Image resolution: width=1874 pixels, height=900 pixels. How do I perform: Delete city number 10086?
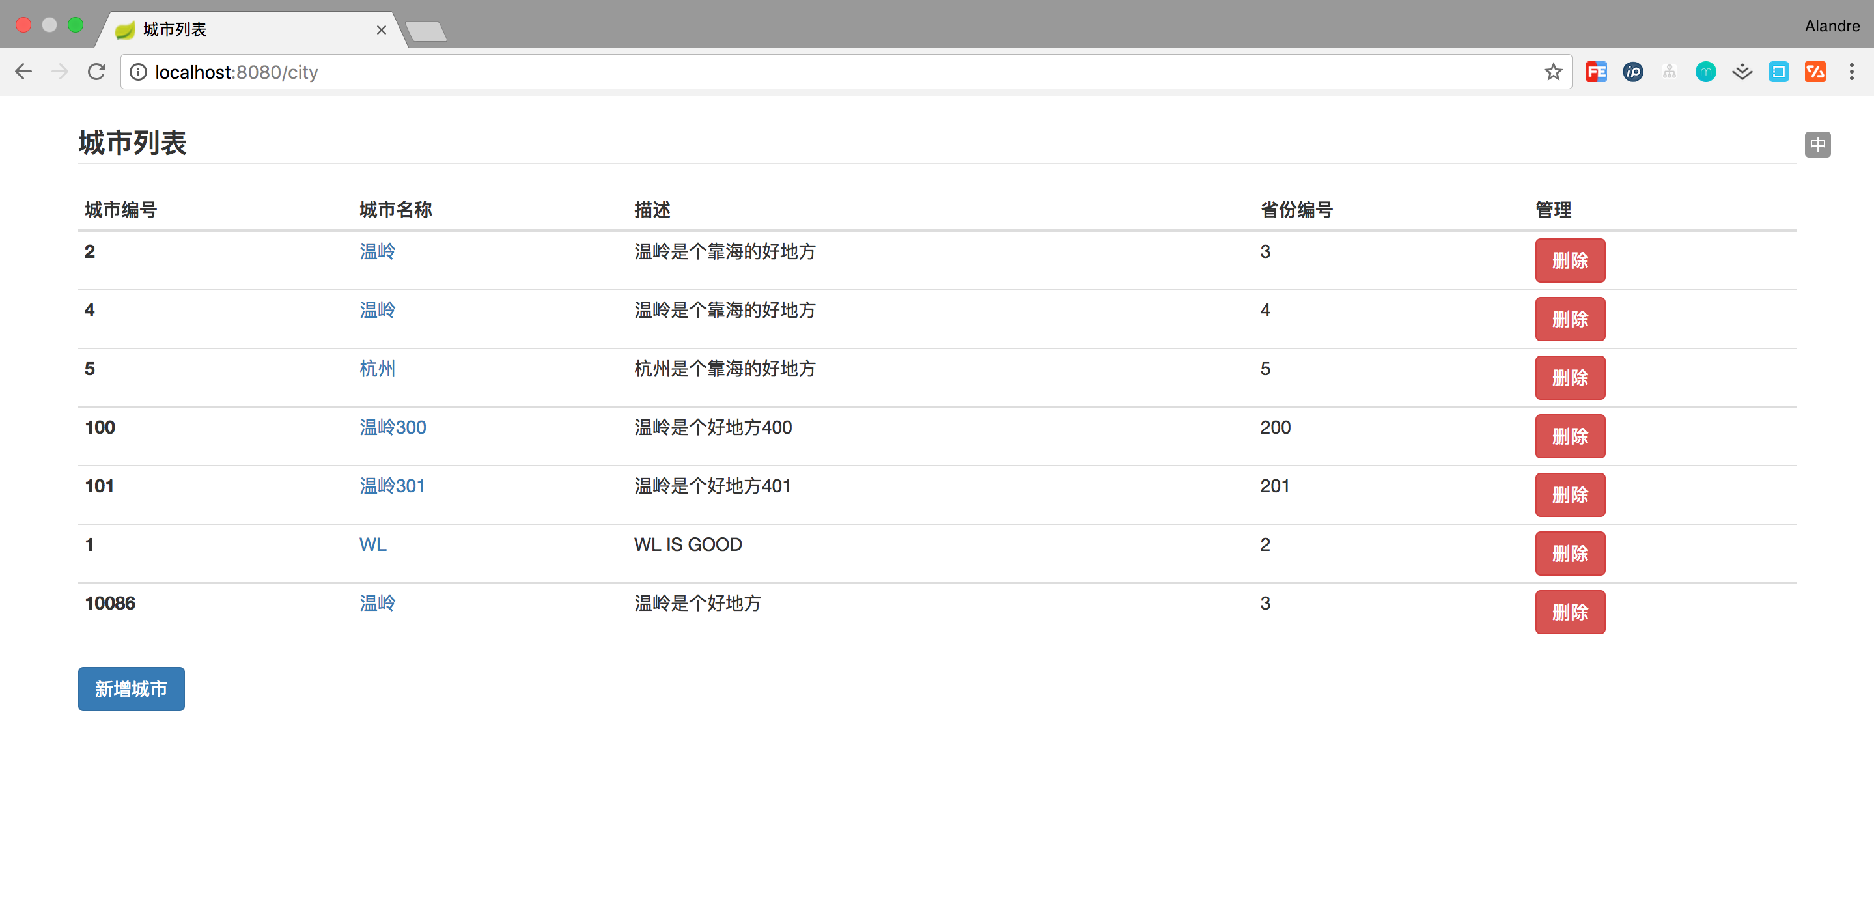coord(1569,612)
